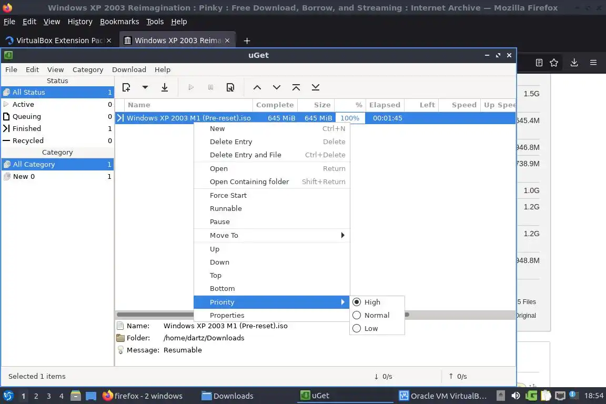Open the uGet Download menu
Screen dimensions: 606x404
[129, 69]
